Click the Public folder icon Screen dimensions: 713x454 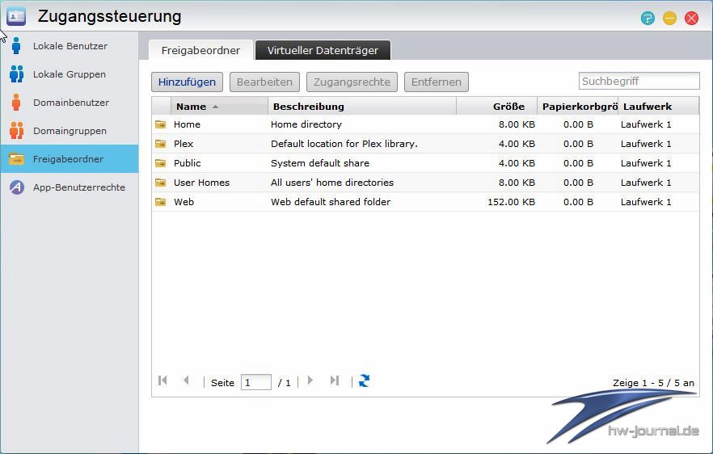coord(161,162)
